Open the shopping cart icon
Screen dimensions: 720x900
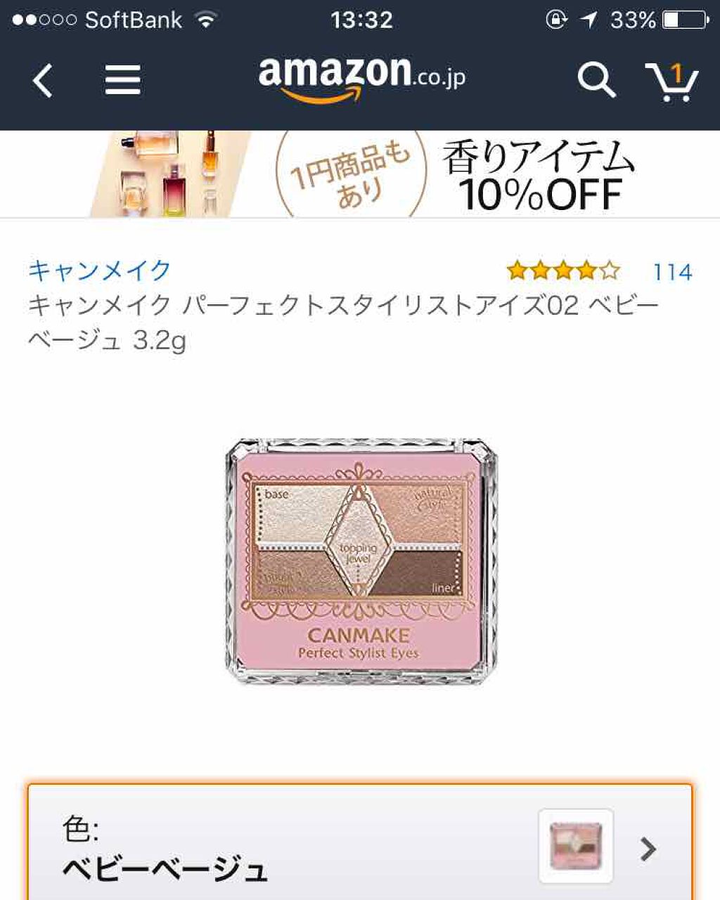671,81
